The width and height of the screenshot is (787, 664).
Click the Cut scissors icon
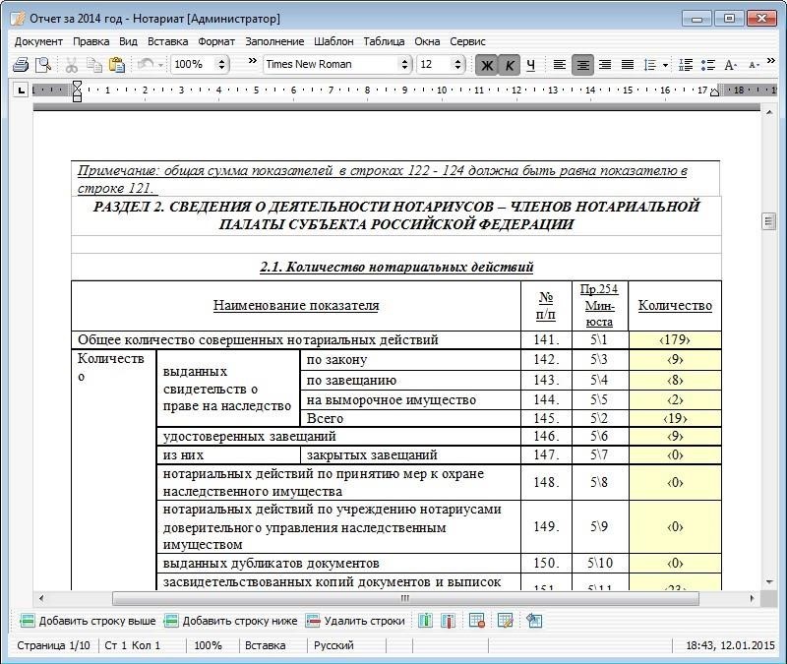coord(71,65)
